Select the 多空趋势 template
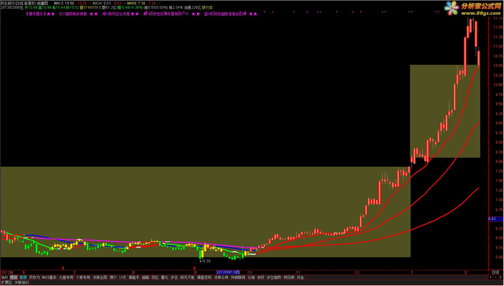504x286 pixels. [274, 277]
